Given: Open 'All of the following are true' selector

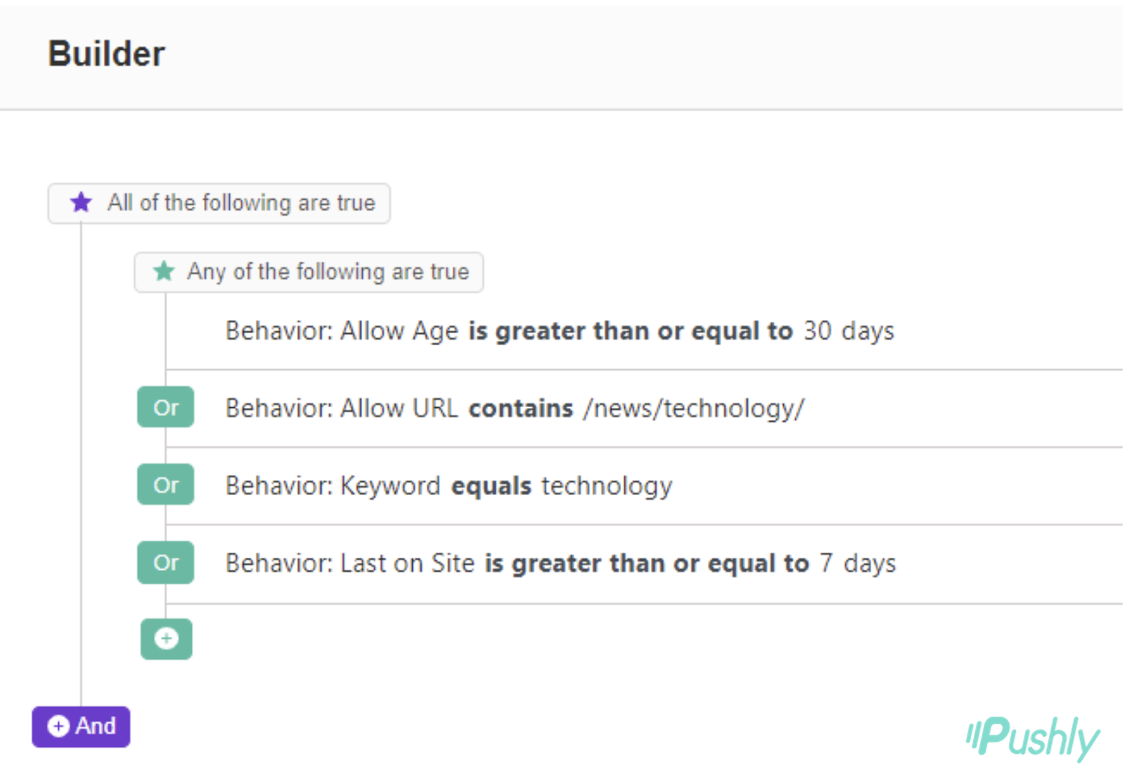Looking at the screenshot, I should click(240, 203).
